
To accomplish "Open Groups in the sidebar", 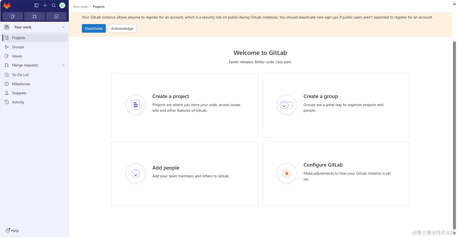I will (x=35, y=47).
